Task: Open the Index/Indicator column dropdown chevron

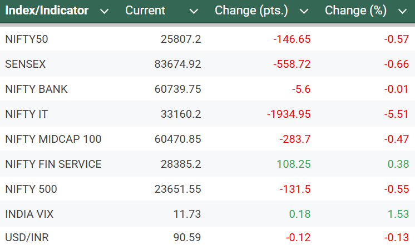Action: [103, 11]
